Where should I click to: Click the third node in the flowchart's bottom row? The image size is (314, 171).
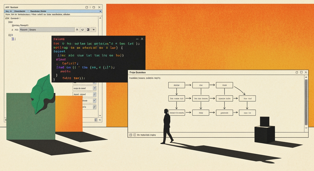click(224, 113)
